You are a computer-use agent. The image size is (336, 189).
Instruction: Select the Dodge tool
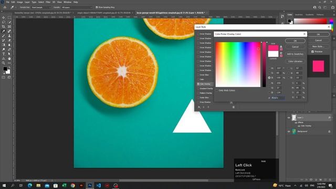4,49
